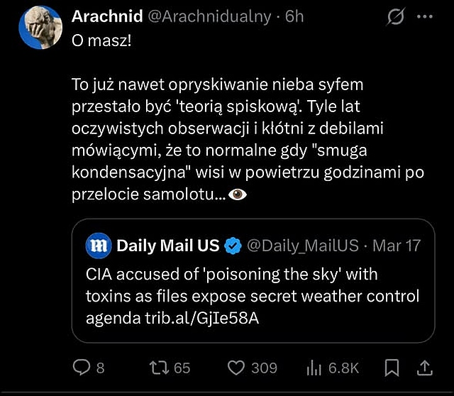The image size is (454, 396).
Task: Click the Grok slashed-circle icon
Action: coord(398,17)
